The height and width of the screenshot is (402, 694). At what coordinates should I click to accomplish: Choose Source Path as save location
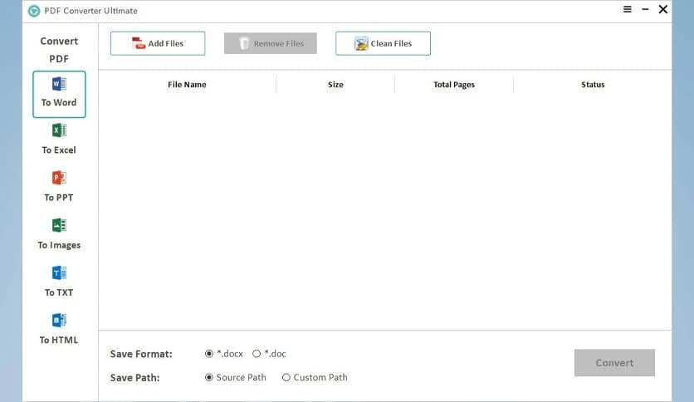[236, 378]
